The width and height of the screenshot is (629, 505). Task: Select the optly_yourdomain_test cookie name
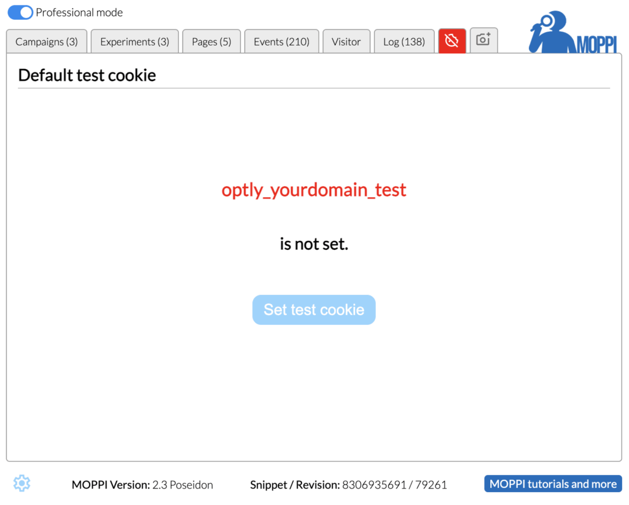(x=314, y=190)
